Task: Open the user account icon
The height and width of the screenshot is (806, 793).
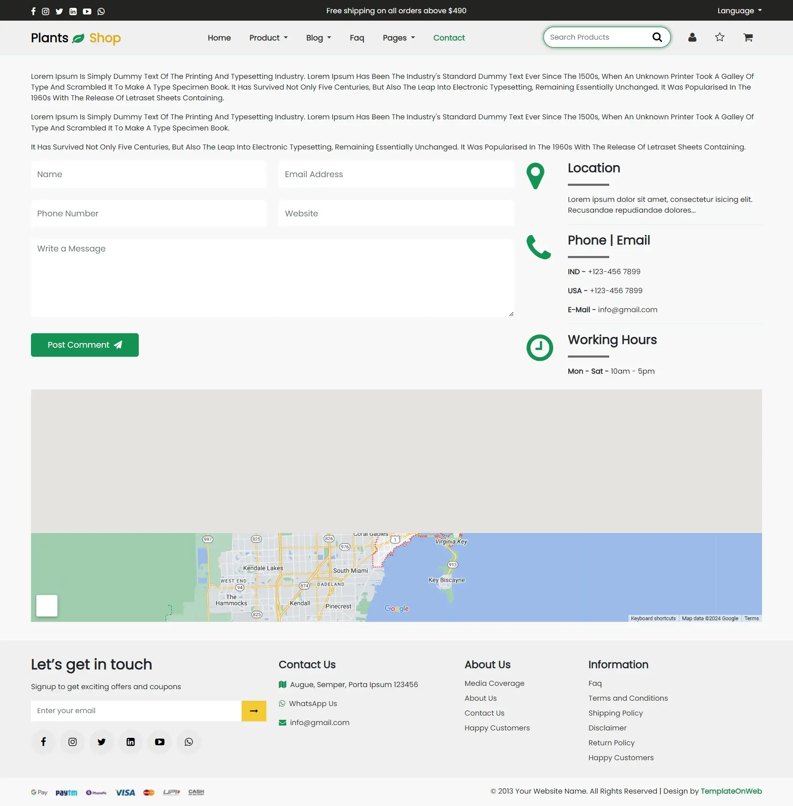Action: pyautogui.click(x=692, y=37)
